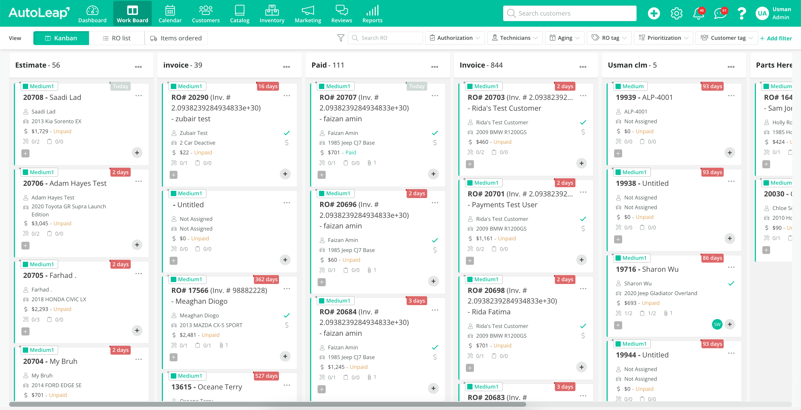The width and height of the screenshot is (801, 410).
Task: Click the filter funnel icon
Action: [341, 38]
